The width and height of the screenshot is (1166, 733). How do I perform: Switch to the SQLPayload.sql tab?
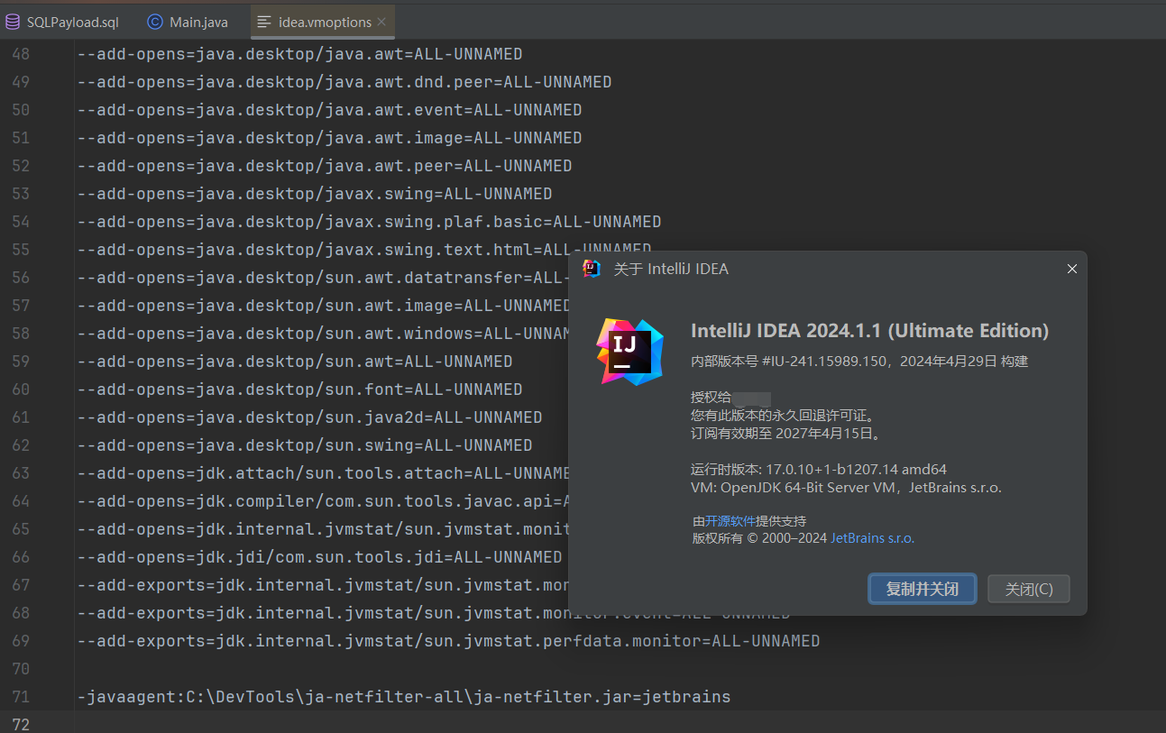point(63,22)
